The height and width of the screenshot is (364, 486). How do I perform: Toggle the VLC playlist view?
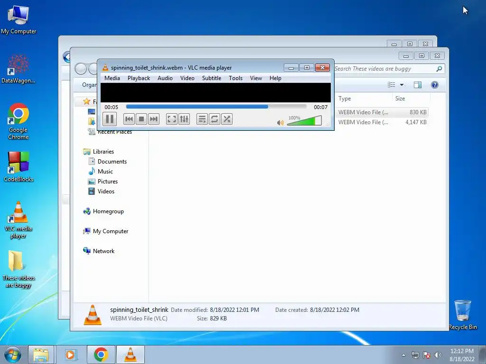tap(202, 119)
